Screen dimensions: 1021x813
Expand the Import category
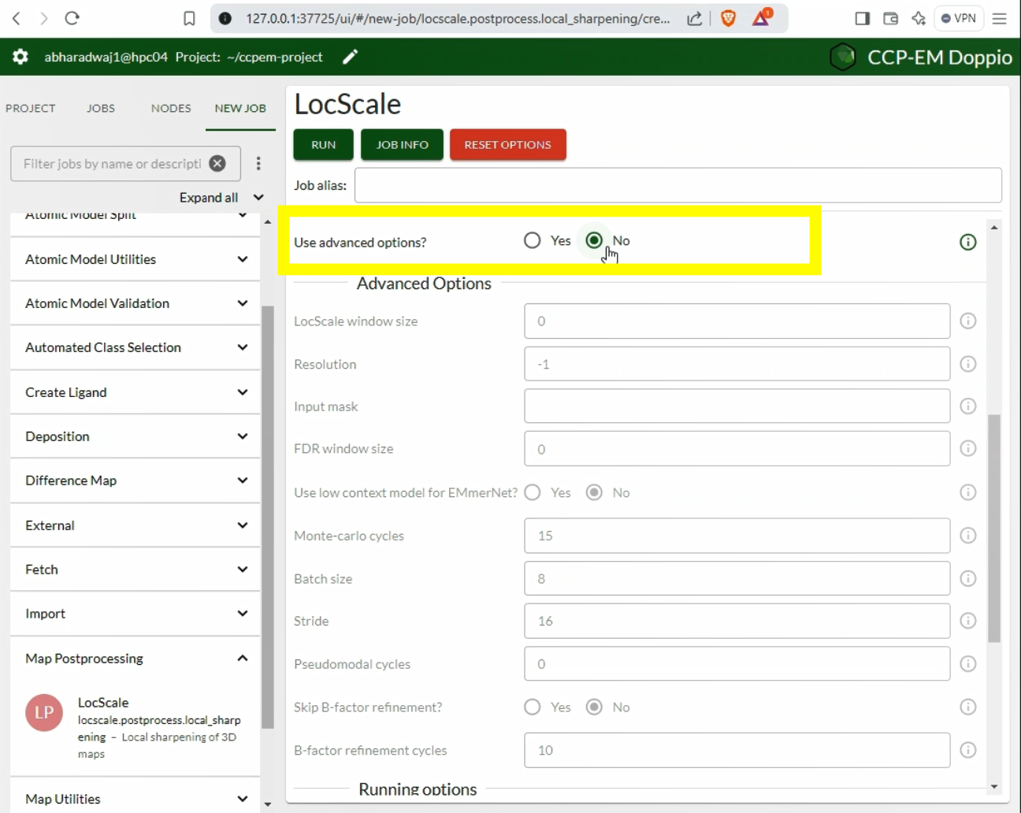(x=135, y=614)
